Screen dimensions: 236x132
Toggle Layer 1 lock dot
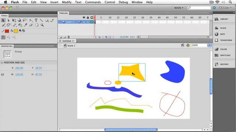[88, 22]
